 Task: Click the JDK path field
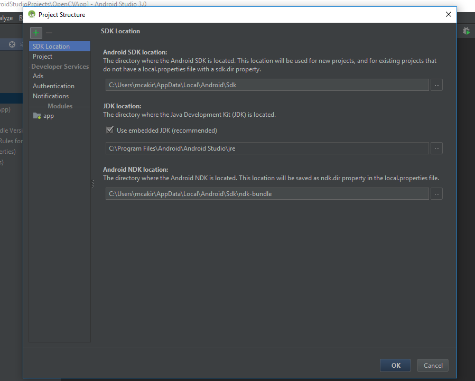tap(267, 148)
